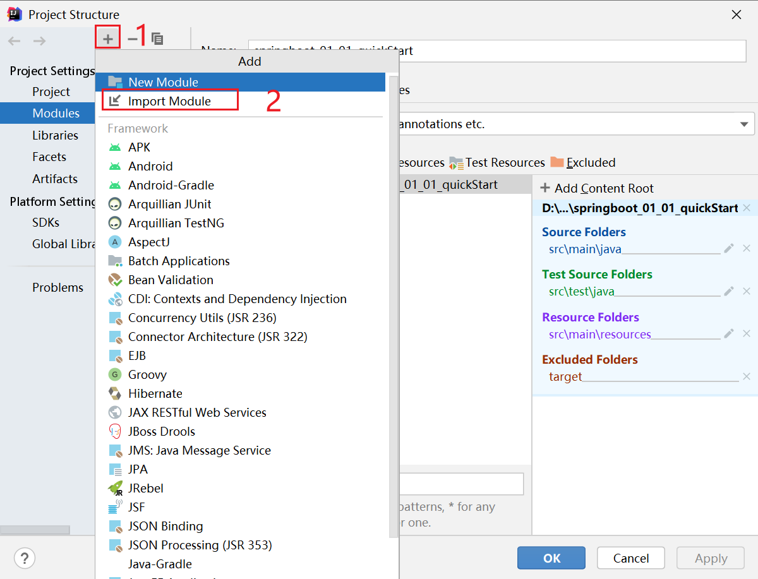This screenshot has height=579, width=758.
Task: Select JPA framework entry
Action: 240,469
